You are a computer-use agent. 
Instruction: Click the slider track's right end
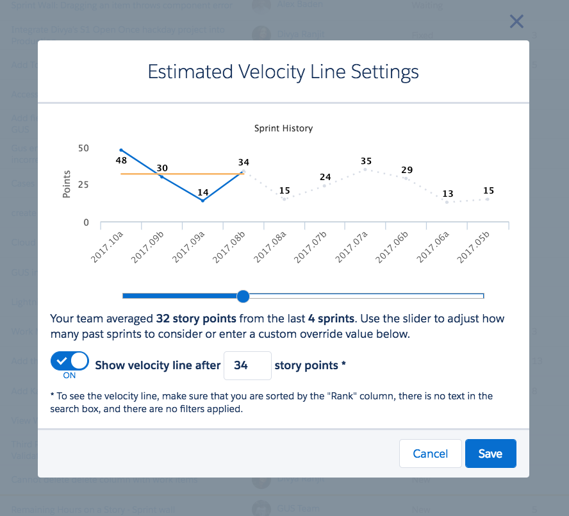pyautogui.click(x=482, y=296)
